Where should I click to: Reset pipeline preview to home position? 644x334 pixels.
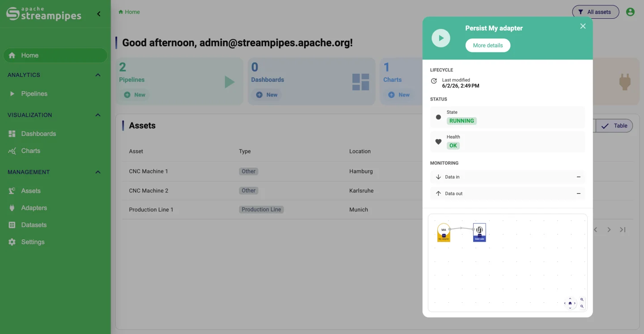(570, 303)
